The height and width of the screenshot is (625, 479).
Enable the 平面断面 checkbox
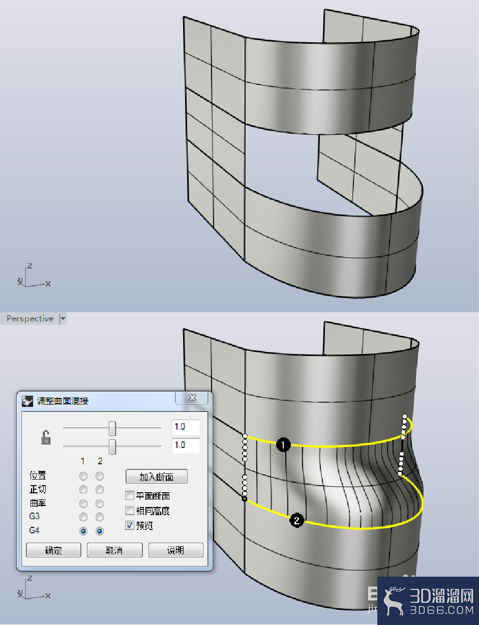130,495
